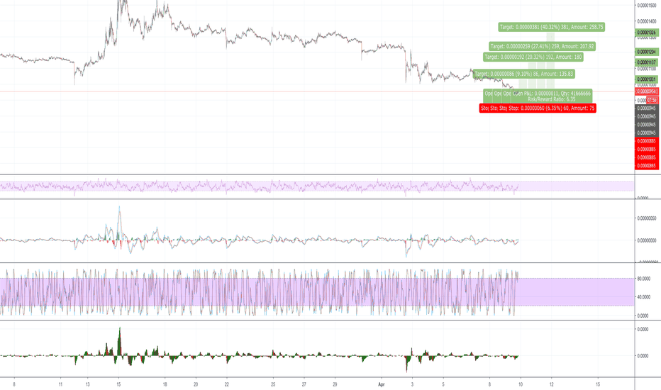The width and height of the screenshot is (661, 390).
Task: Click green price tag 0.00001137
Action: (647, 62)
